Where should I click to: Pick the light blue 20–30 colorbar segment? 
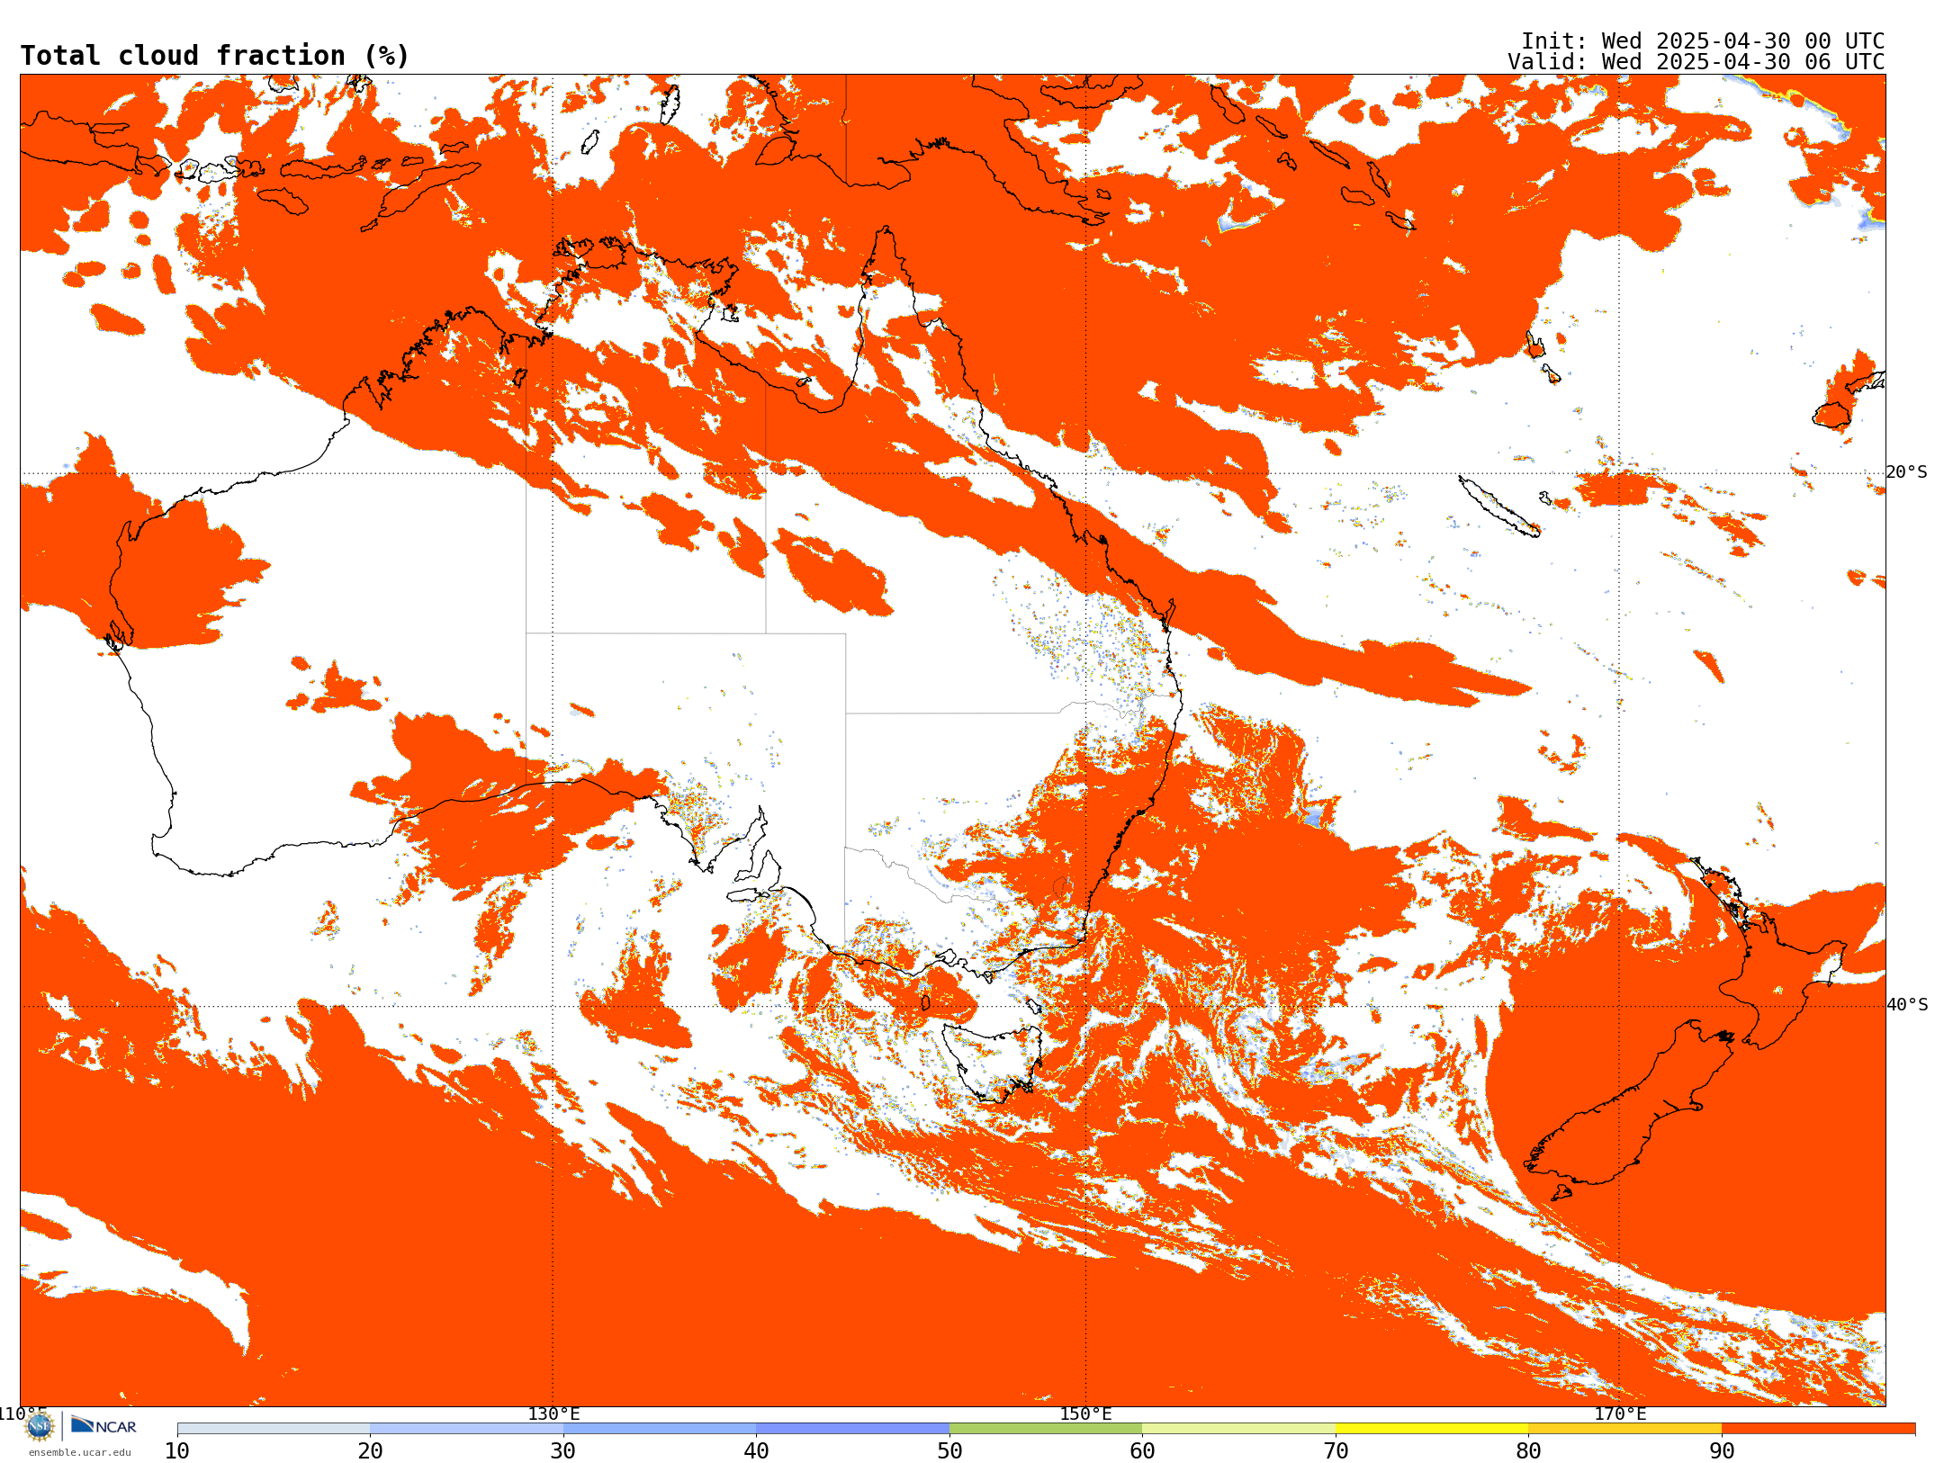466,1429
